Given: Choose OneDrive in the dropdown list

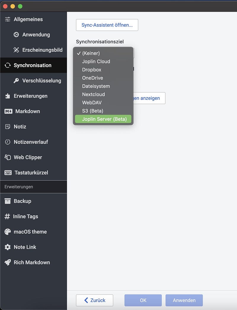Looking at the screenshot, I should pos(103,78).
